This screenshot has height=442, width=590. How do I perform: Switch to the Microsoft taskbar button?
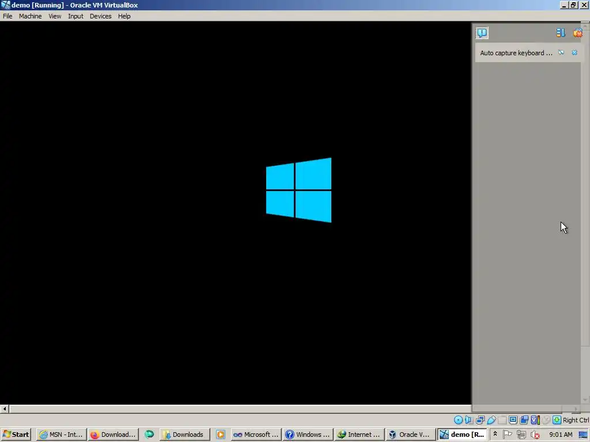[x=256, y=435]
